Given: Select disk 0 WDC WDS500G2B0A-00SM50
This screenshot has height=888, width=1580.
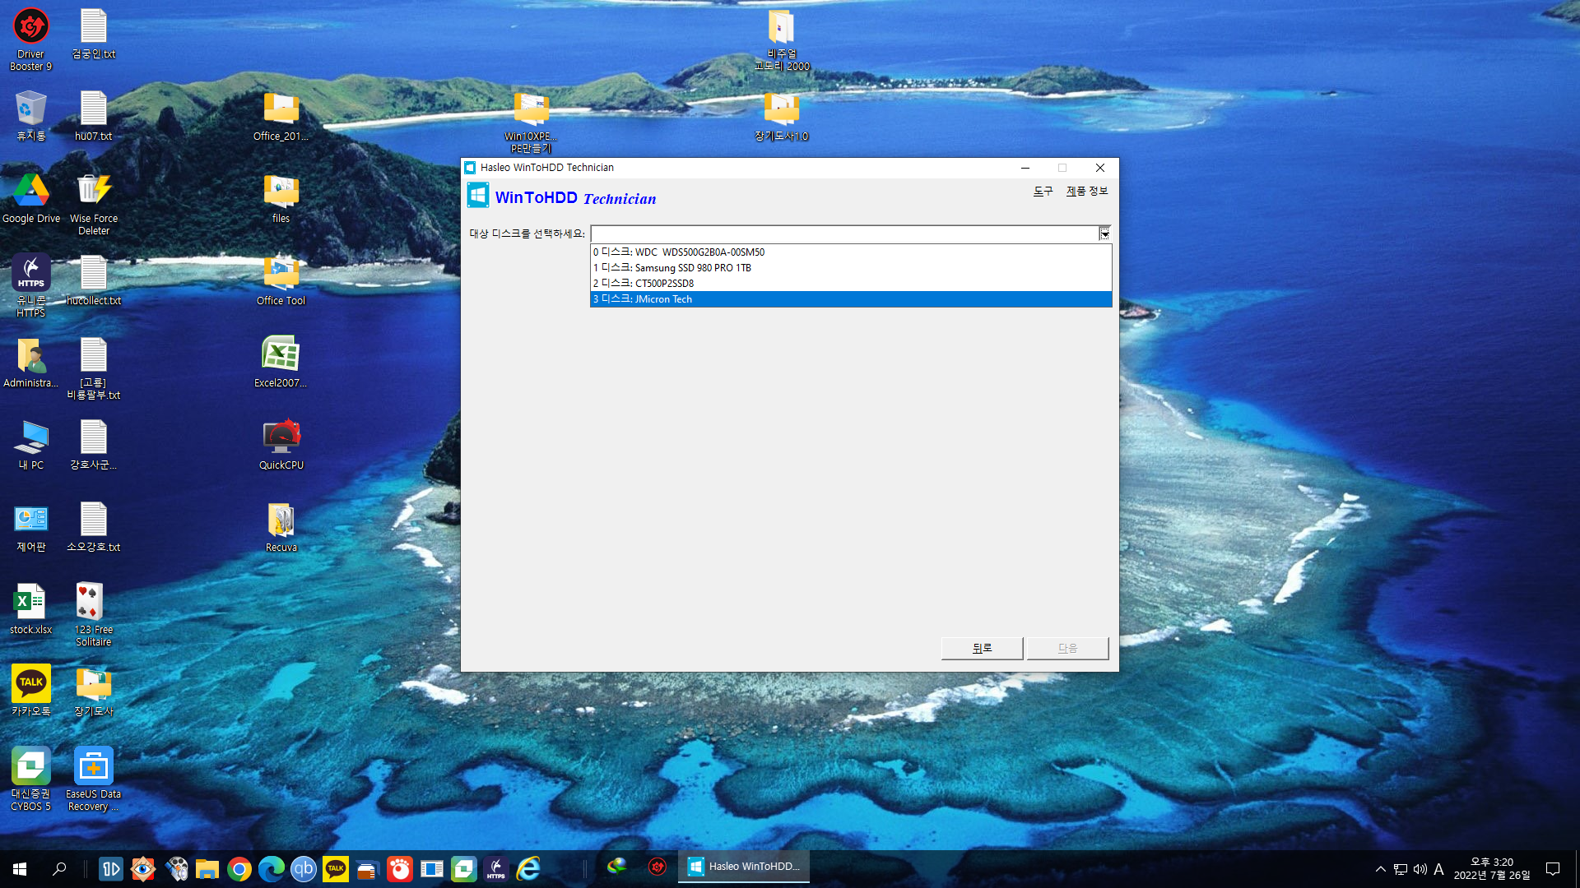Looking at the screenshot, I should [x=851, y=252].
